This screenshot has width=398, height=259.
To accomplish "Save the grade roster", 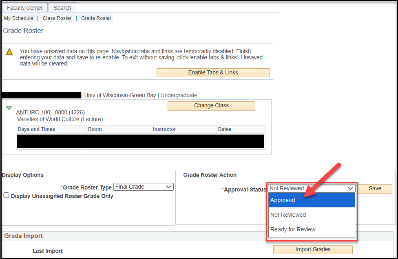I will [x=375, y=188].
